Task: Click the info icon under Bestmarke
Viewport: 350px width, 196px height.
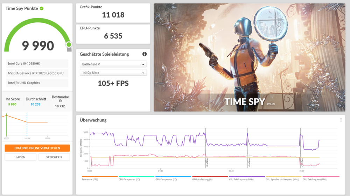Action: (x=60, y=101)
